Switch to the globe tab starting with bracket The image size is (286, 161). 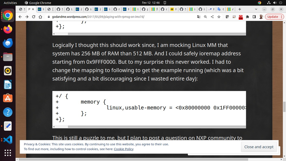[x=50, y=9]
